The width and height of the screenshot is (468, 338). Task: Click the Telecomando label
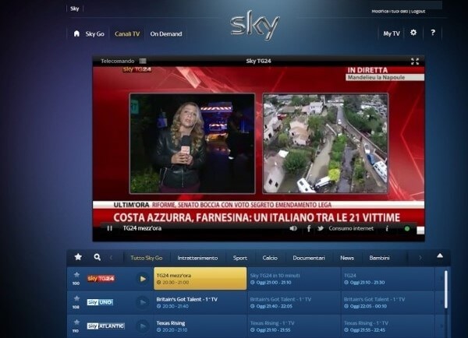[118, 61]
